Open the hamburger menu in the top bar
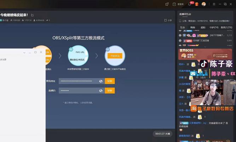Screen dimensions: 236x142 214,4
